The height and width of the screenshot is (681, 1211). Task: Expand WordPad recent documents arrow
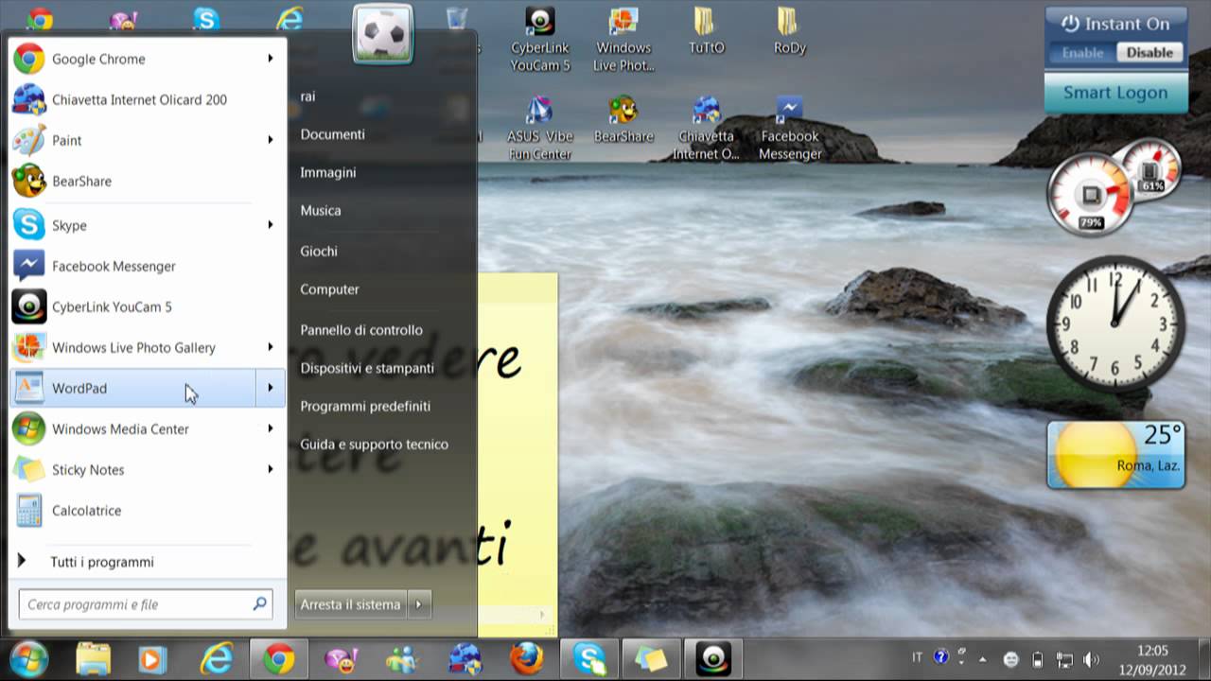click(271, 388)
